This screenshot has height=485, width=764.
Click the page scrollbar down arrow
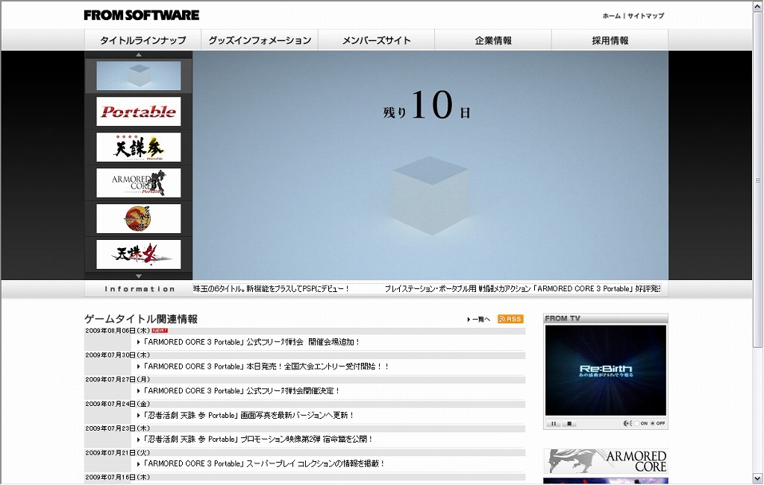click(758, 478)
